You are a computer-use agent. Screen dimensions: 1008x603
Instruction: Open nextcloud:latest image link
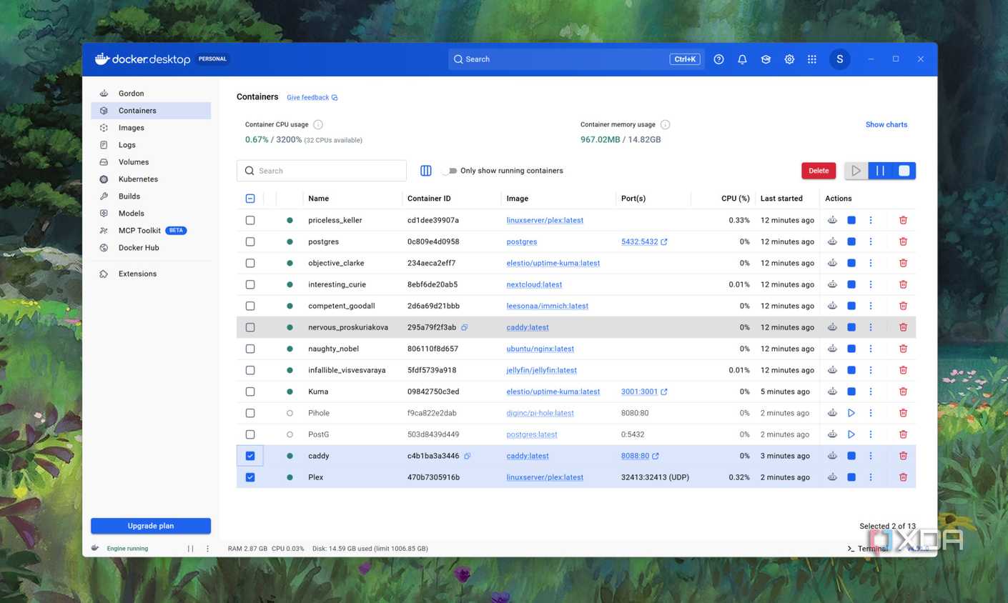coord(534,284)
